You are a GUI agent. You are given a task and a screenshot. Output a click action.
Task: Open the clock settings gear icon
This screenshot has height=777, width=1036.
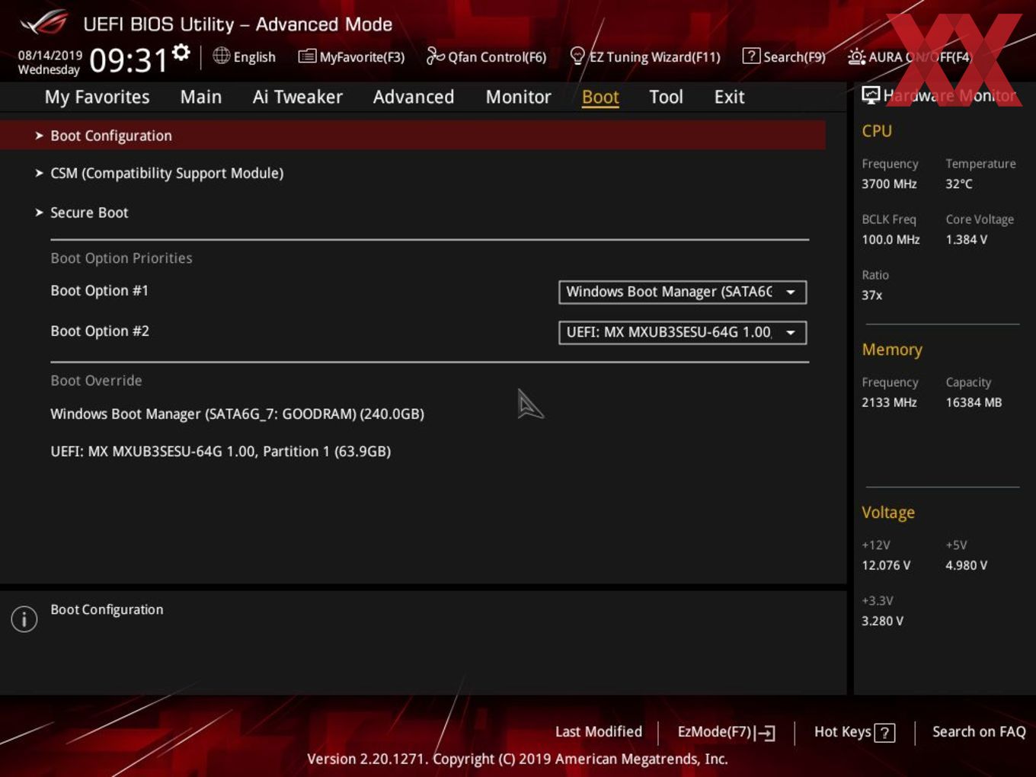point(181,52)
